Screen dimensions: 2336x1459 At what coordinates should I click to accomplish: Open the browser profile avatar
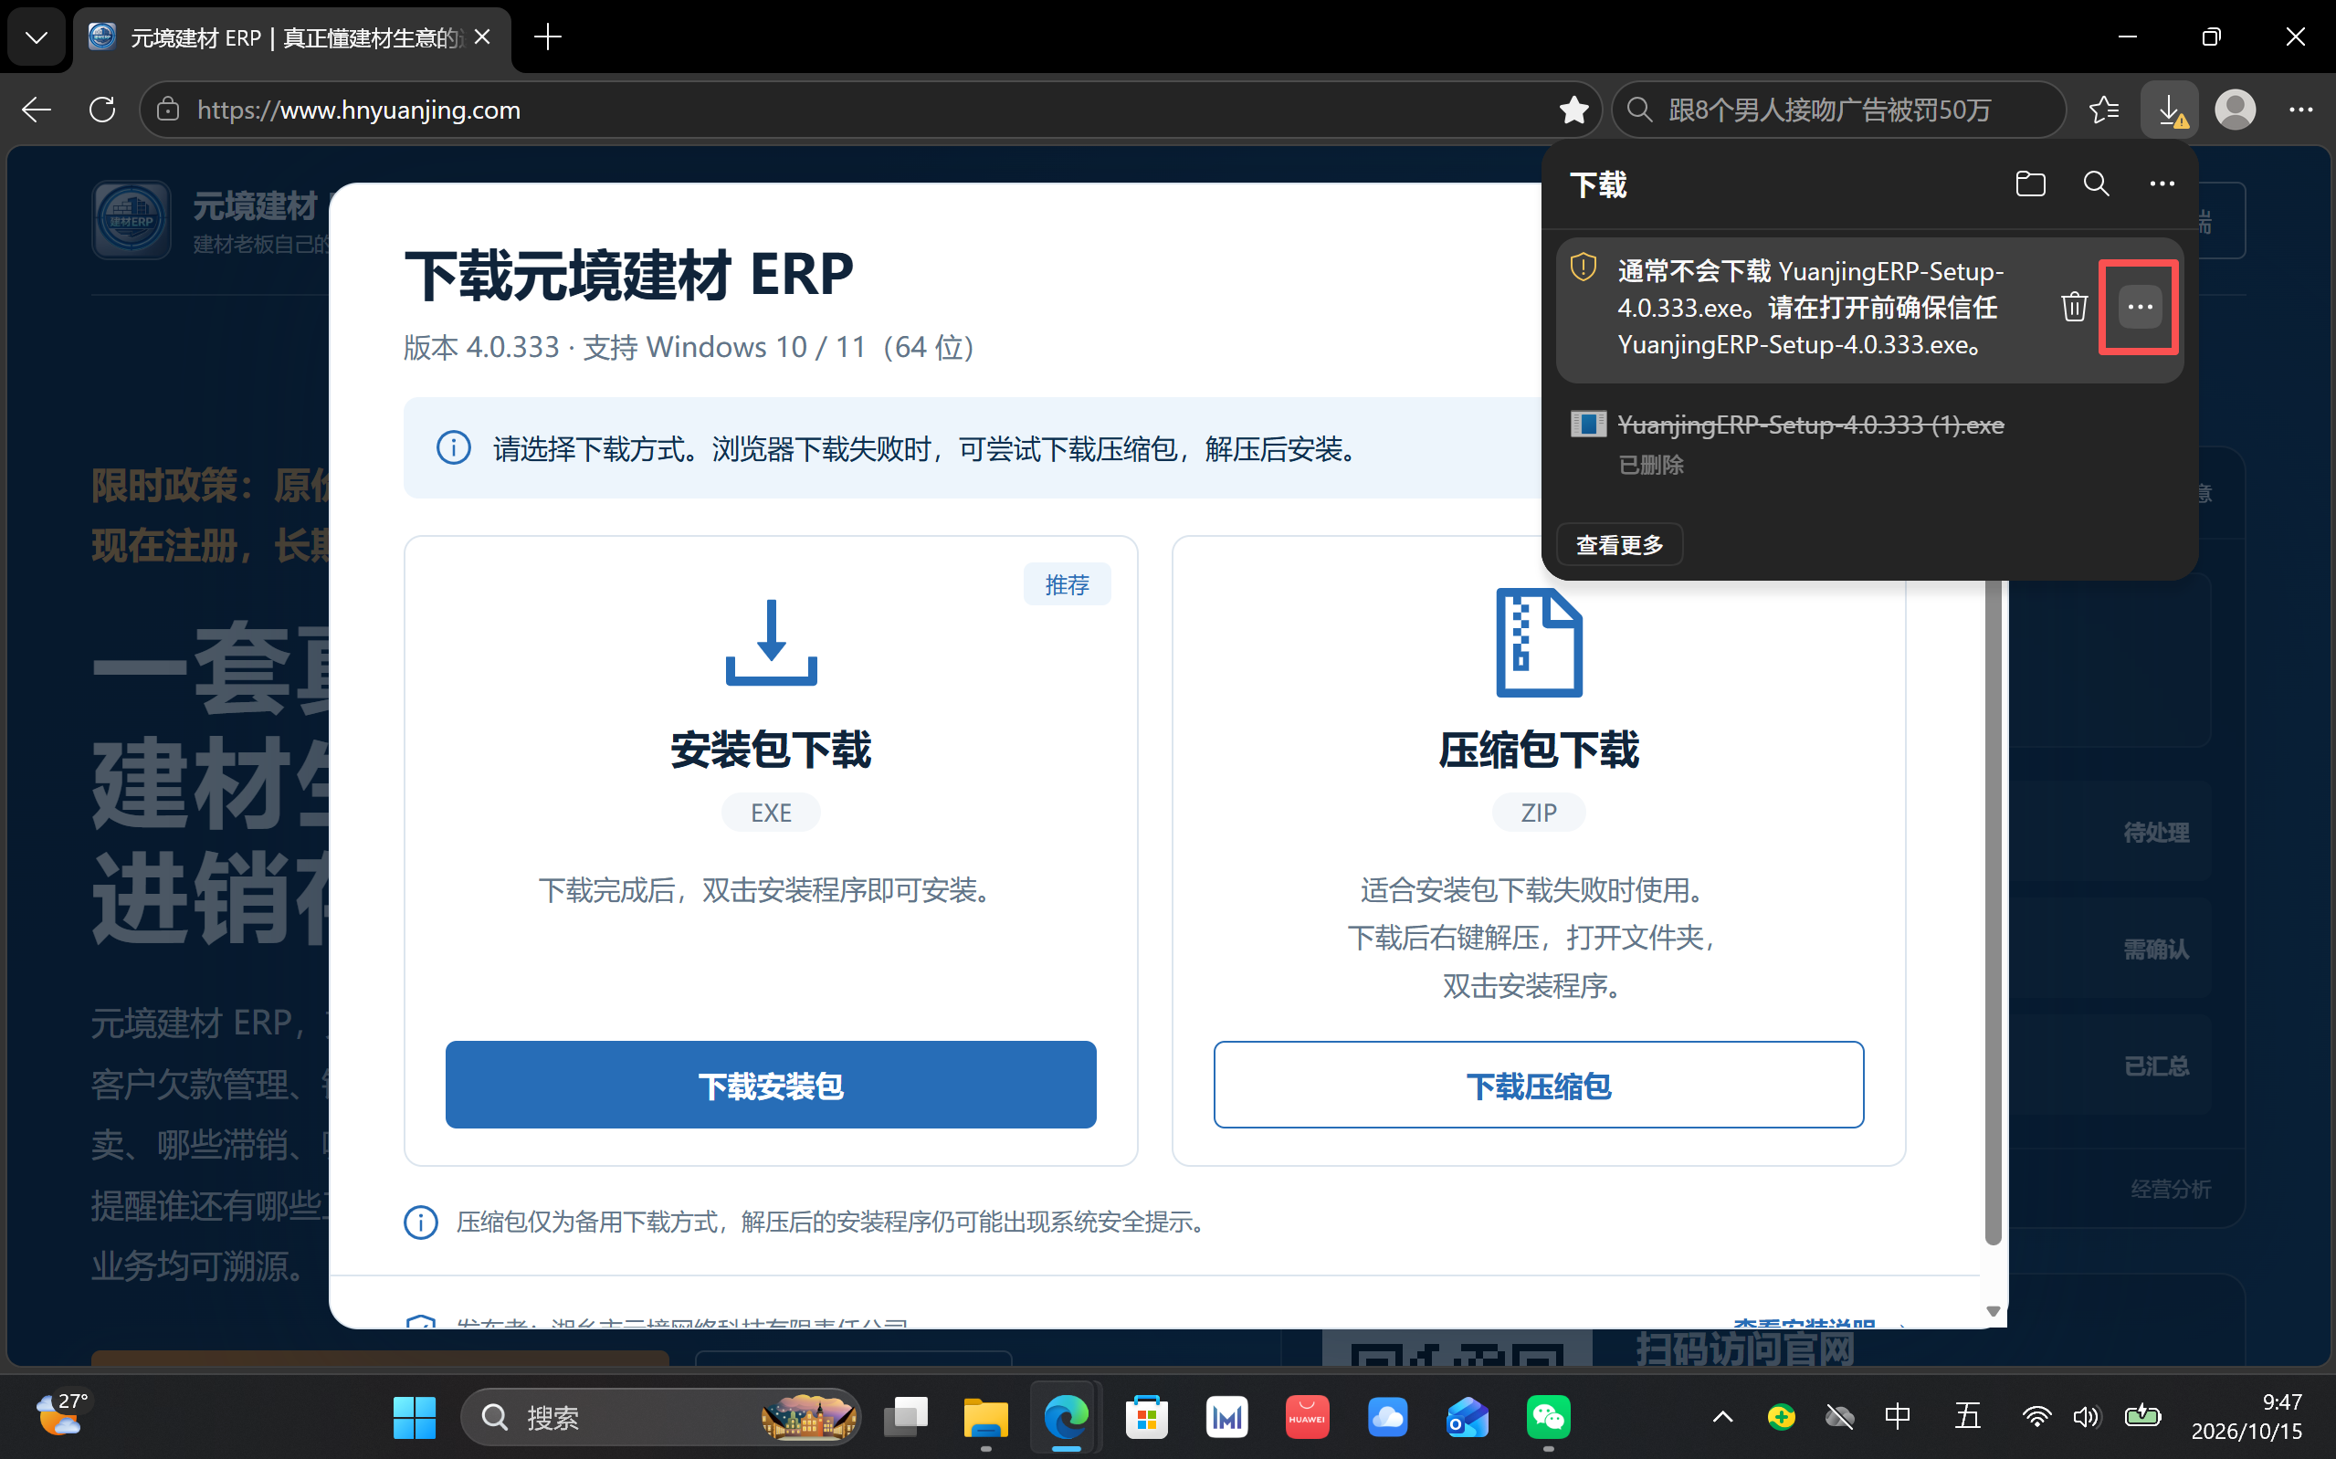pos(2235,110)
